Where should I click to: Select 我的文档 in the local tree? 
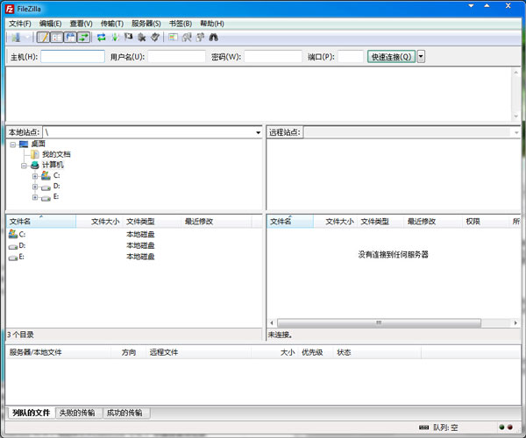point(56,154)
